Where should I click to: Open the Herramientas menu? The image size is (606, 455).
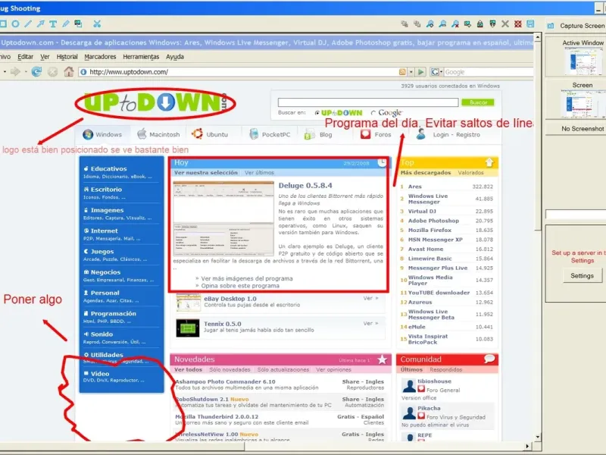coord(141,57)
